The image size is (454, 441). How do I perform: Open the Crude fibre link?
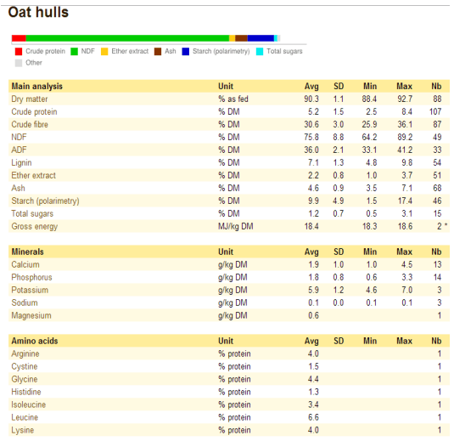[30, 125]
